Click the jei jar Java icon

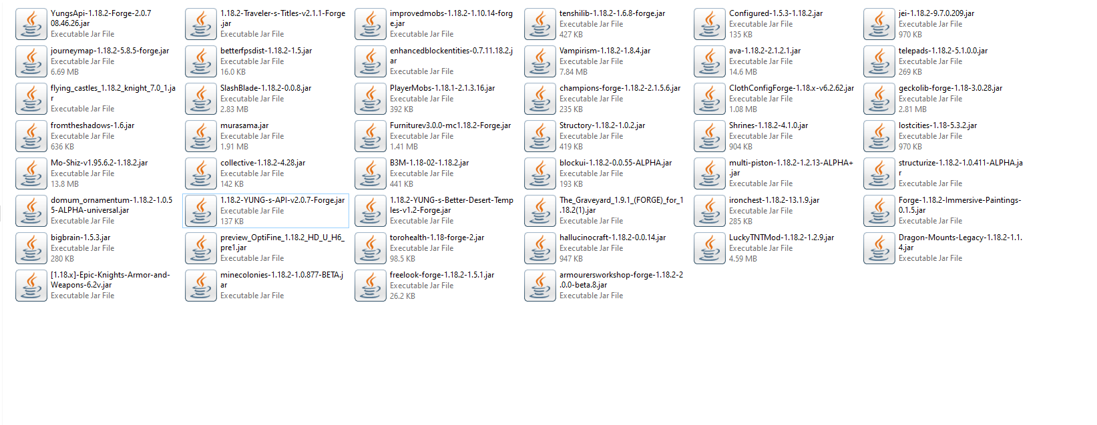(x=879, y=24)
